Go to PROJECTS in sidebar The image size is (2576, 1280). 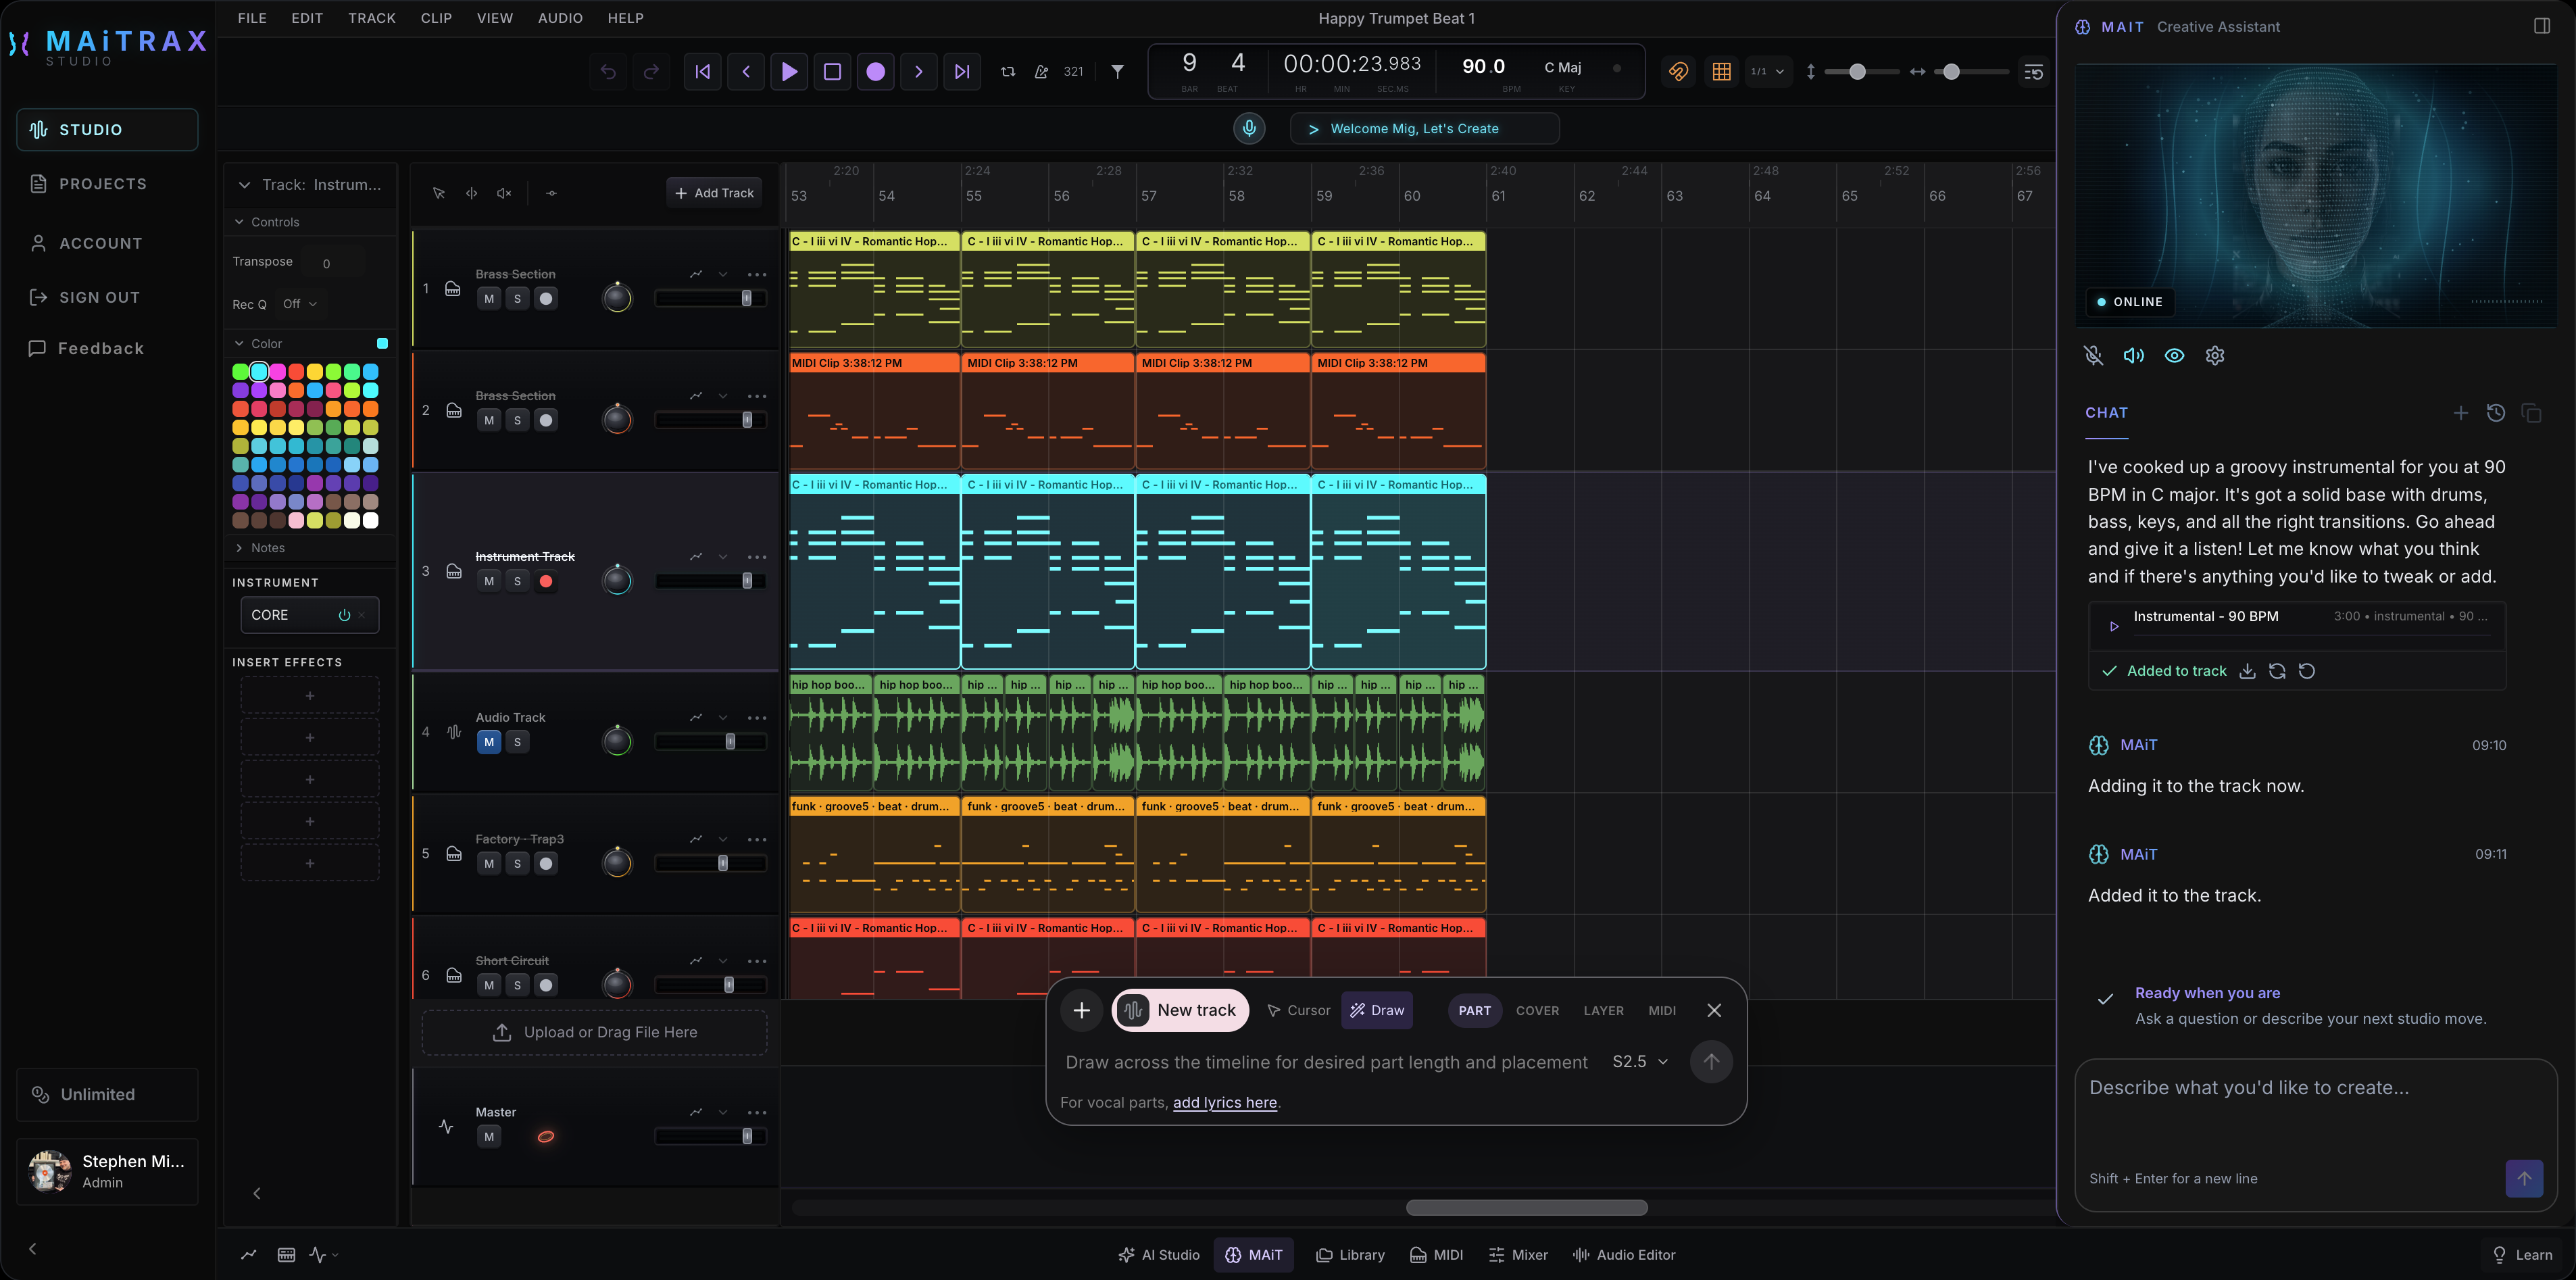pyautogui.click(x=107, y=184)
